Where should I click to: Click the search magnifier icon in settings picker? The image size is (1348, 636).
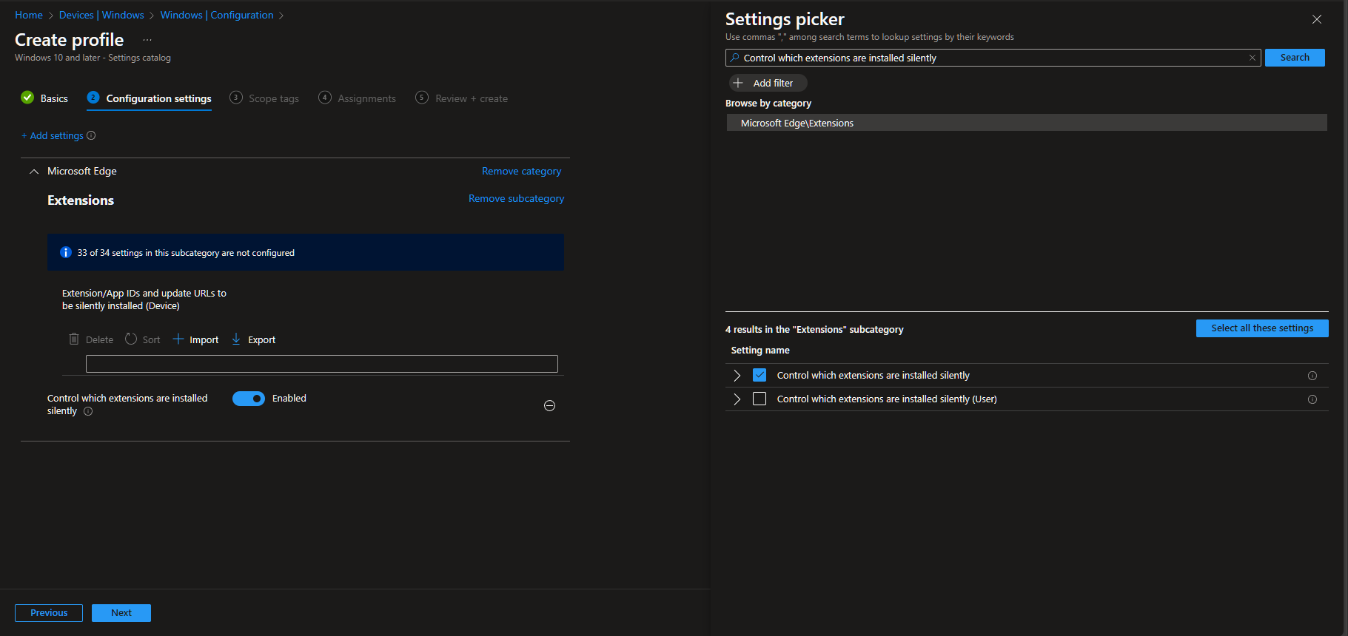coord(734,58)
